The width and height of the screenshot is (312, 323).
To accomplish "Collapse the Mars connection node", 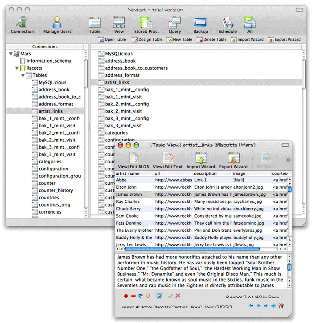I will (x=11, y=54).
